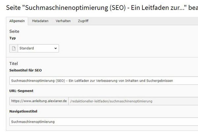Click the https://www.anleitung.alexianer.de URL prefix

click(39, 101)
